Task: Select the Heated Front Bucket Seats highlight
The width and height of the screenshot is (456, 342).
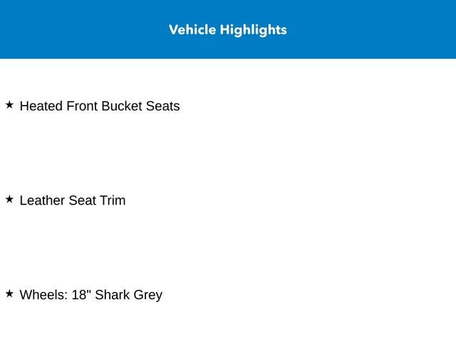Action: coord(100,106)
